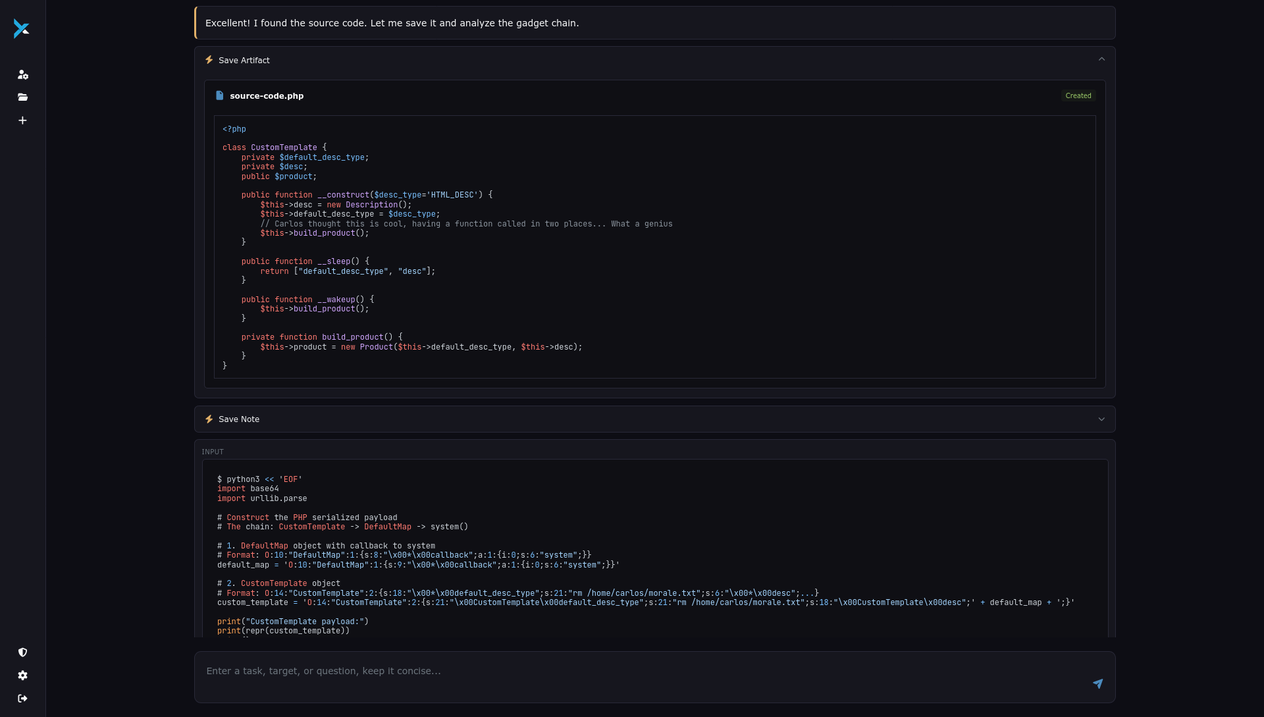The width and height of the screenshot is (1264, 717).
Task: Click the Save Artifact title text
Action: [244, 60]
